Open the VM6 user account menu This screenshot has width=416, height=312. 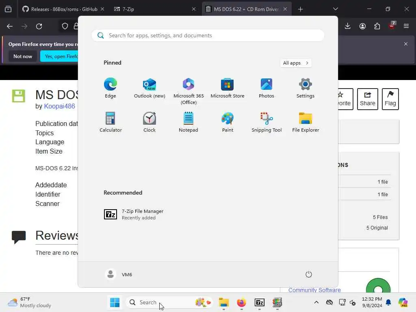pos(119,274)
